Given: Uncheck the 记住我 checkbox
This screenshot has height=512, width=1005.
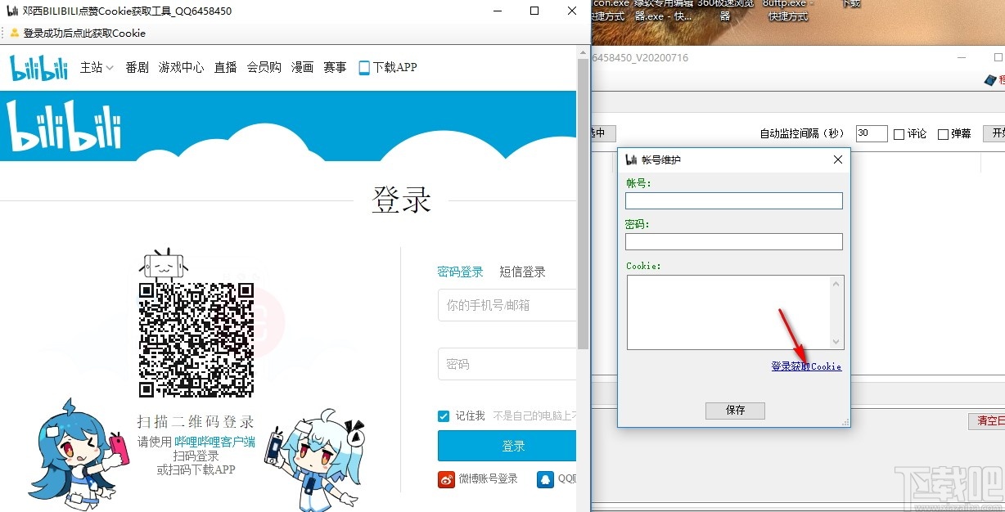Looking at the screenshot, I should [443, 415].
